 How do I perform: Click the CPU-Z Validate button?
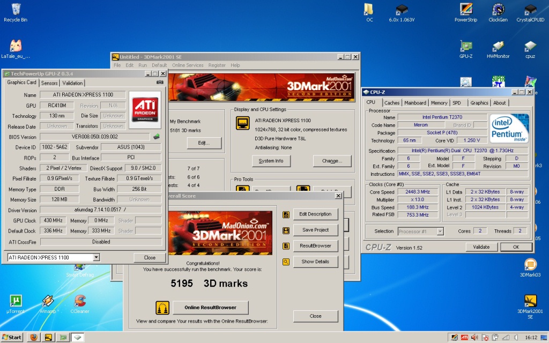(481, 247)
